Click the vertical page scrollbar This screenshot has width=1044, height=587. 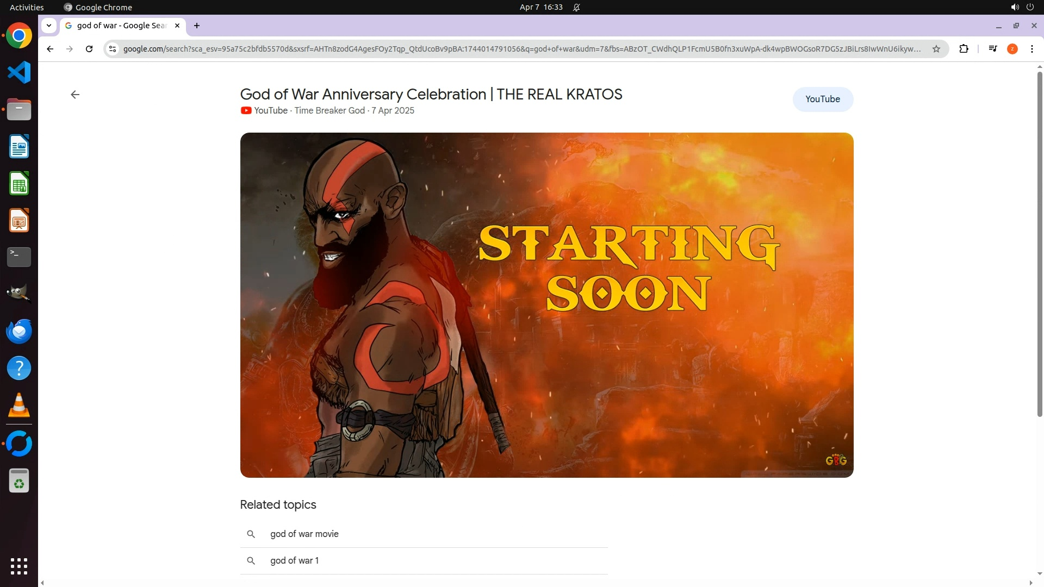tap(1040, 245)
